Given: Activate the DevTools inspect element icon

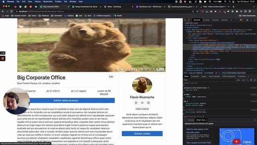Looking at the screenshot, I should point(186,20).
